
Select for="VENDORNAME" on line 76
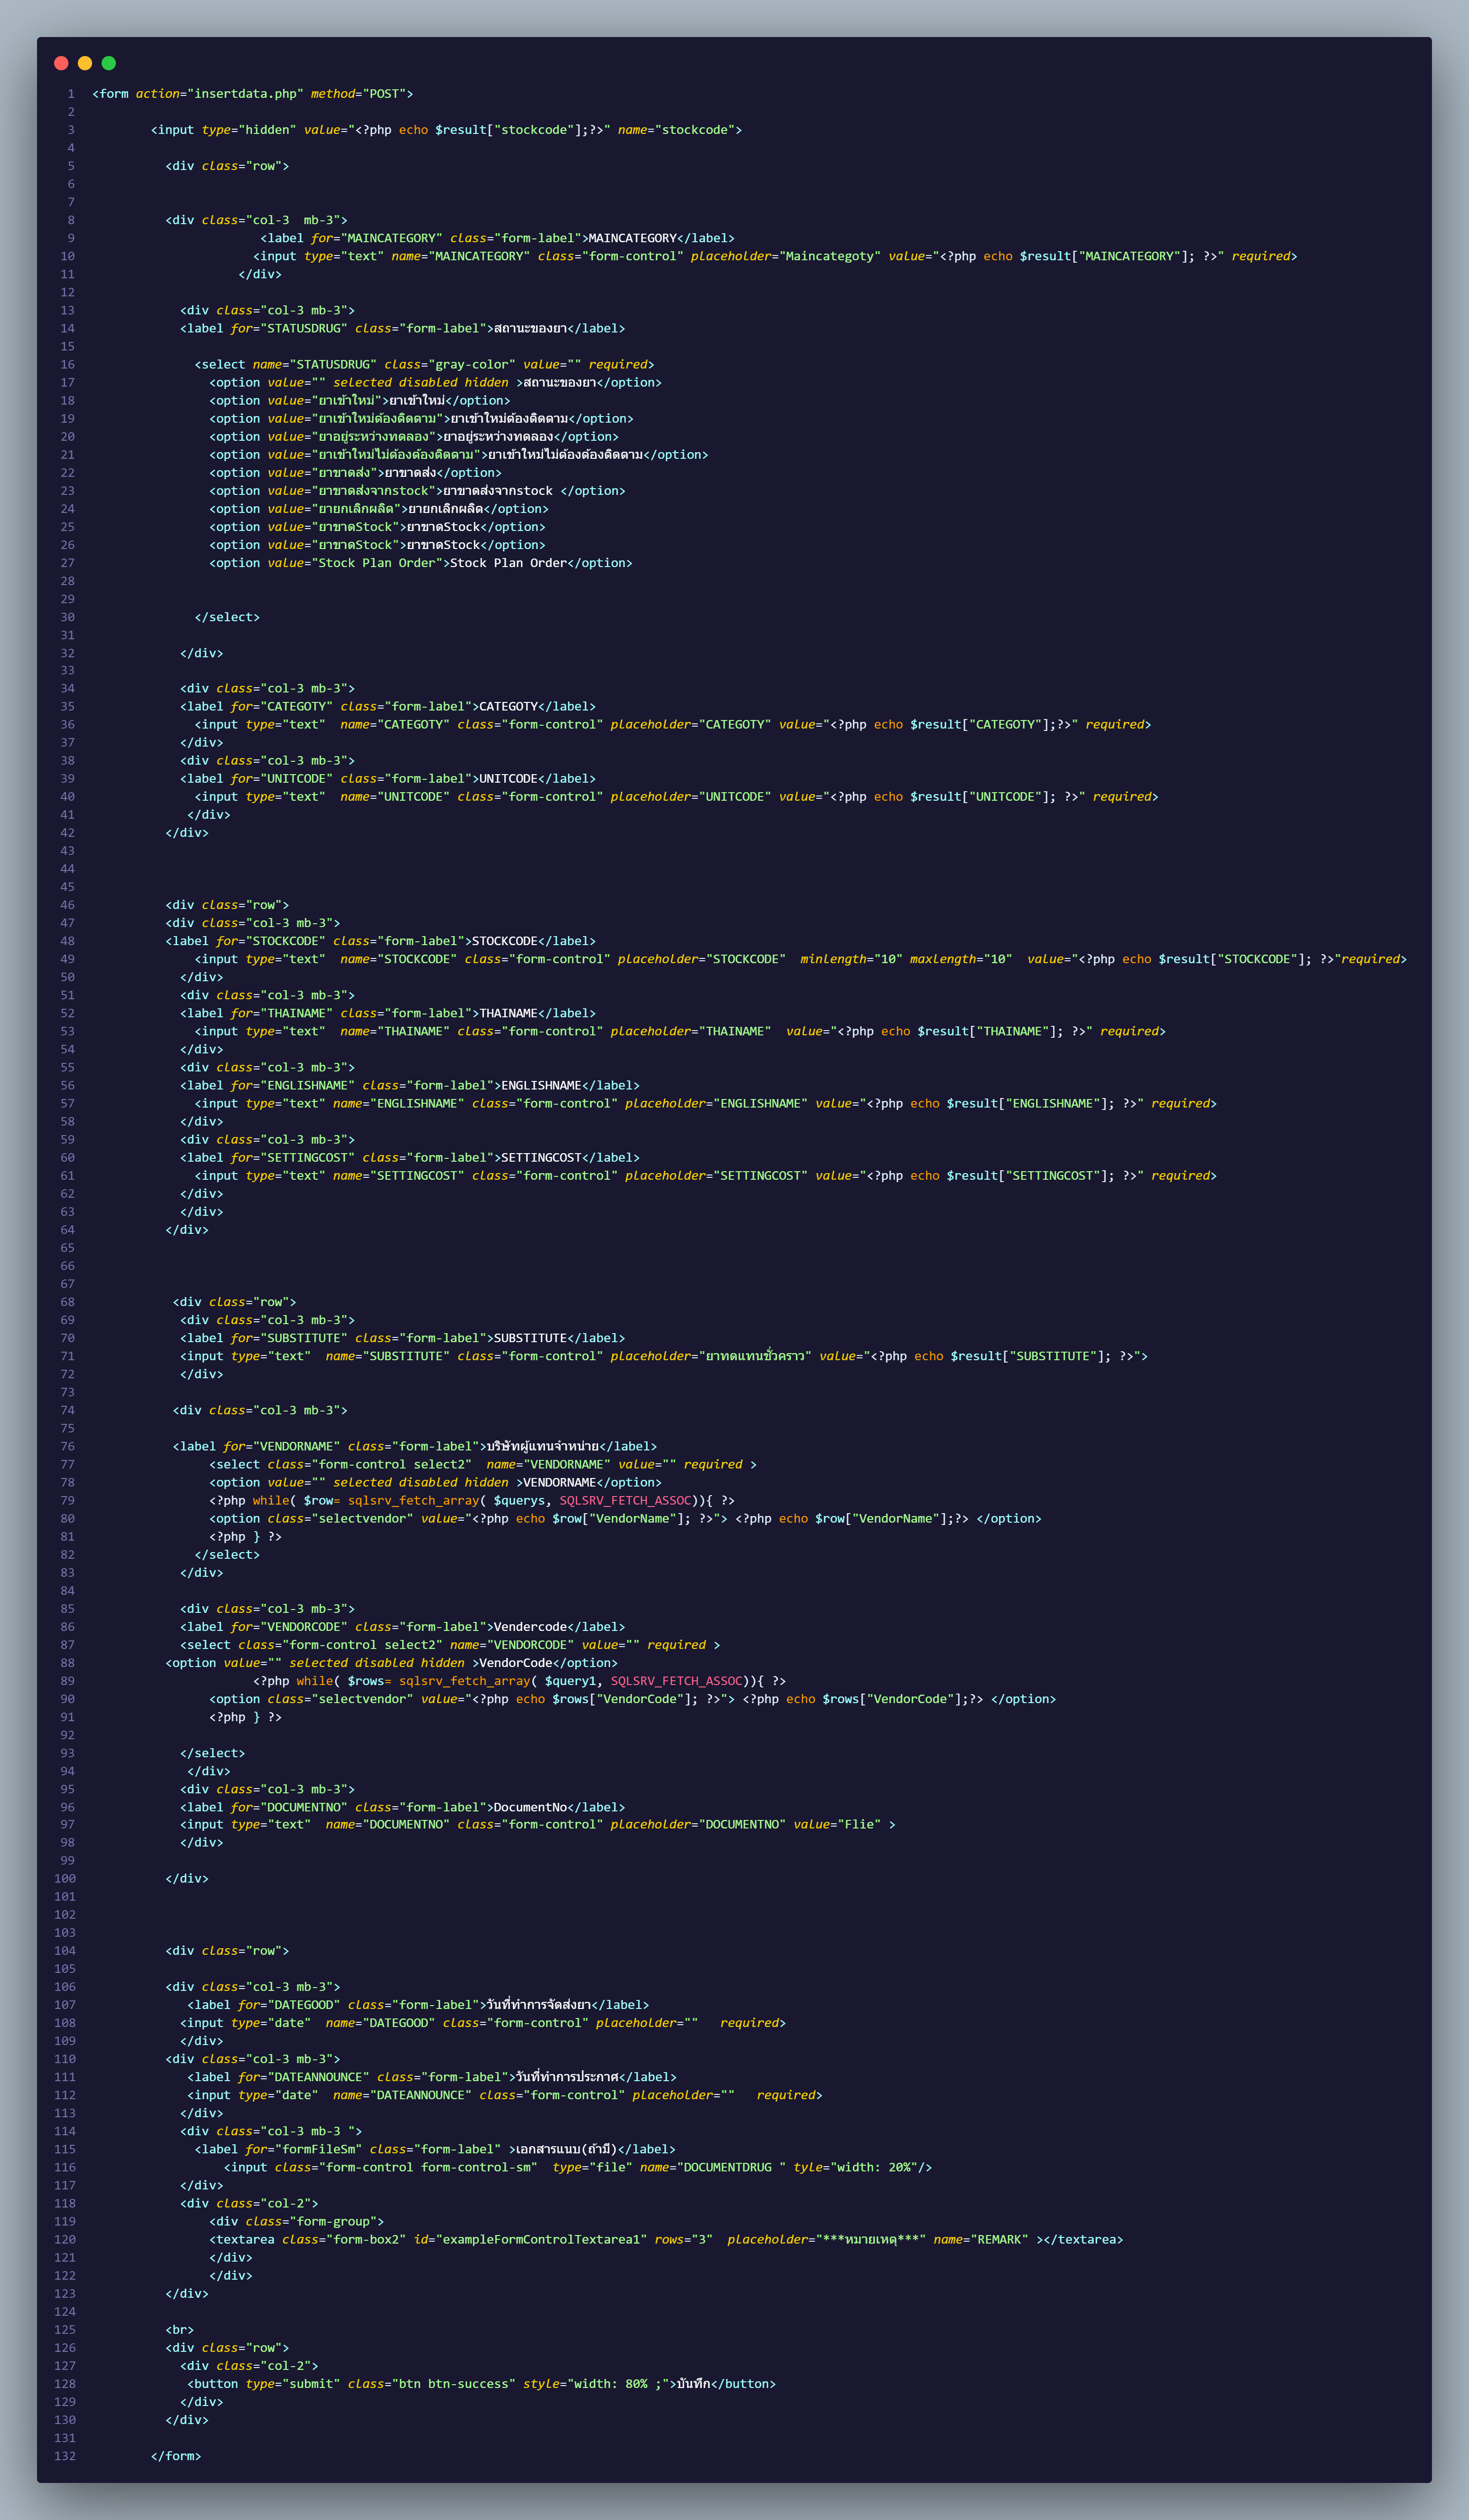282,1446
